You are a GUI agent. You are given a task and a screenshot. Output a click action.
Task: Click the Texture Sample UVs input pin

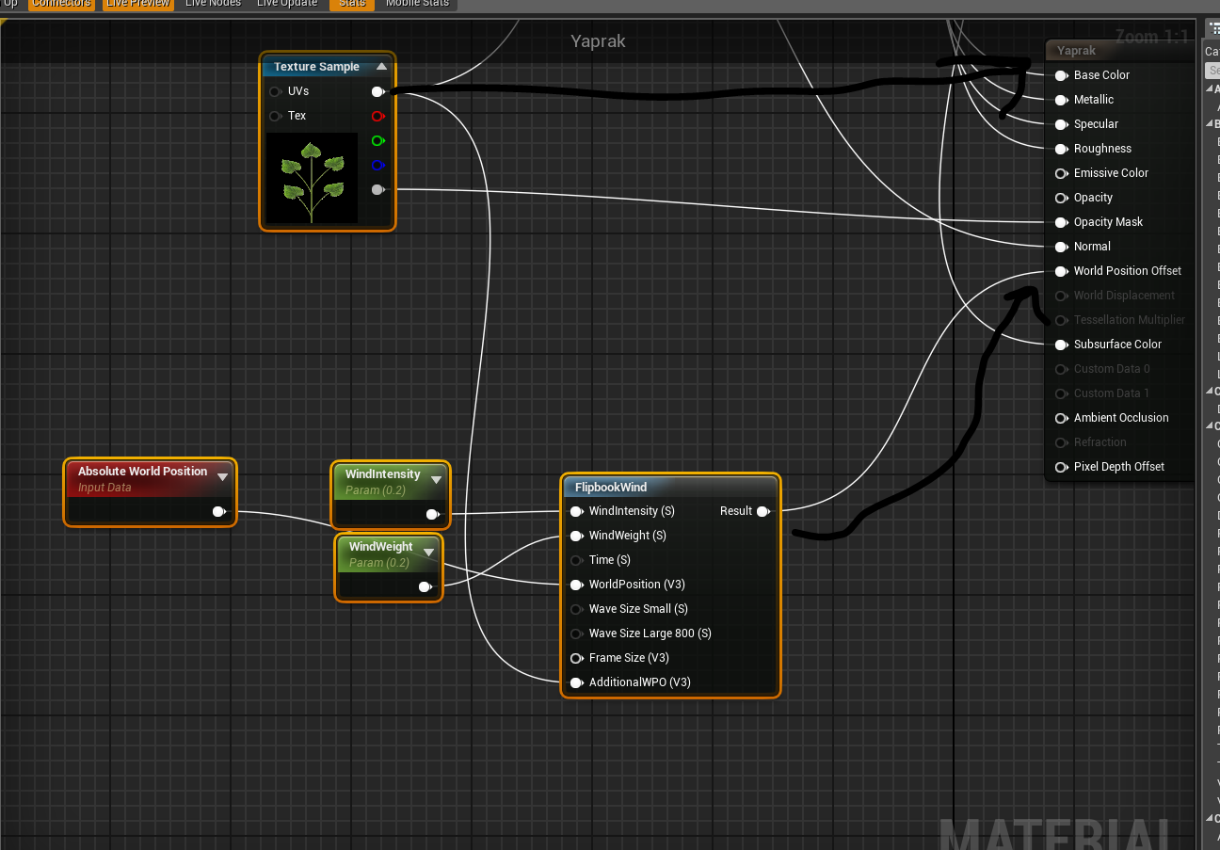(x=275, y=91)
